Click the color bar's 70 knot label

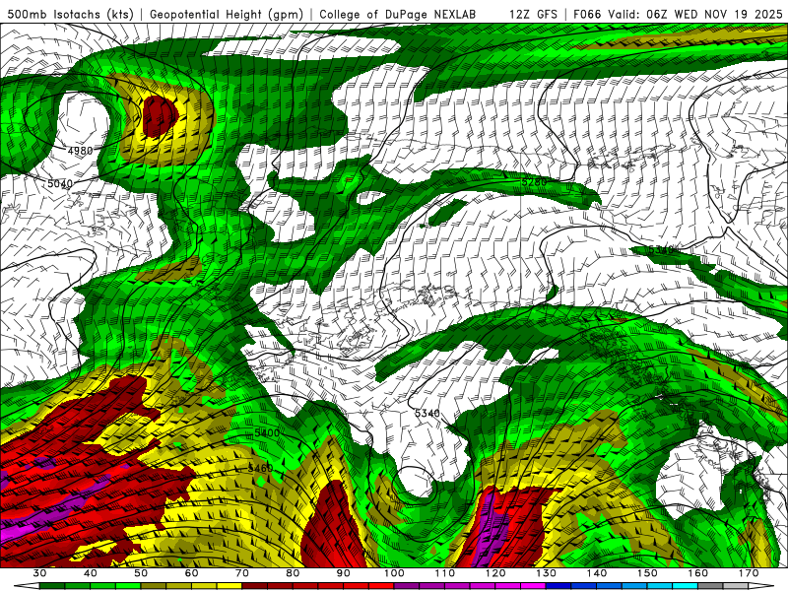click(242, 573)
